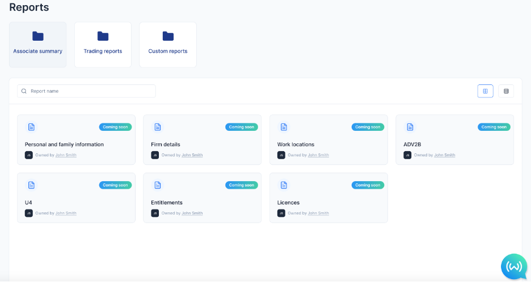Click Coming soon badge on Work locations

tap(368, 127)
